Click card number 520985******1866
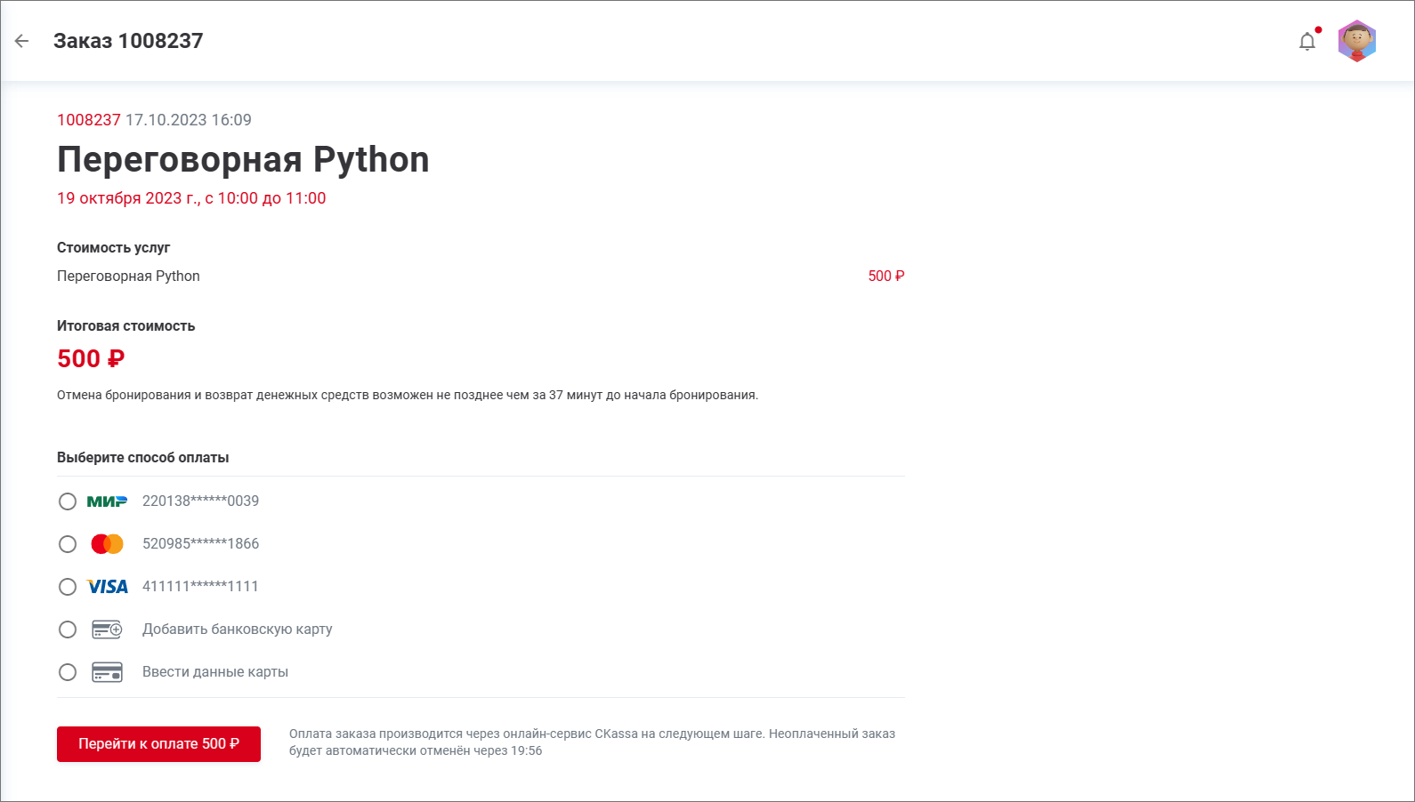Image resolution: width=1415 pixels, height=802 pixels. pyautogui.click(x=200, y=544)
